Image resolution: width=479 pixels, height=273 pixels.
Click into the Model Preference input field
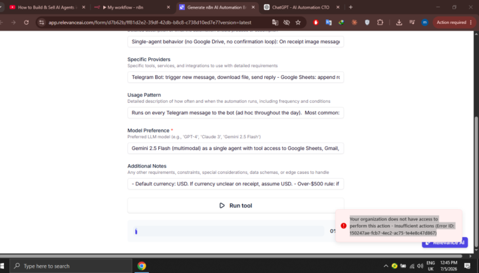tap(236, 148)
